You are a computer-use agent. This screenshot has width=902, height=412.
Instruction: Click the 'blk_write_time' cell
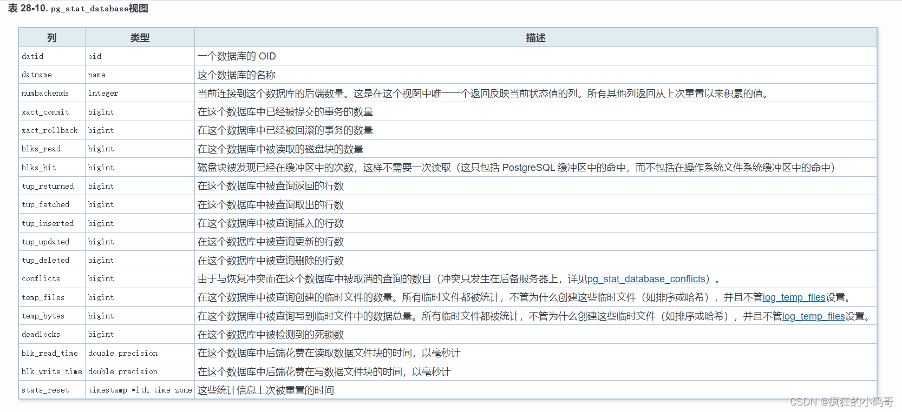(x=52, y=371)
